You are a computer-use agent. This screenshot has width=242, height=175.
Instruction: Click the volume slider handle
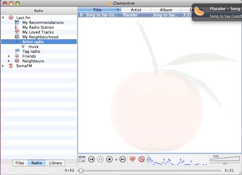click(x=225, y=163)
